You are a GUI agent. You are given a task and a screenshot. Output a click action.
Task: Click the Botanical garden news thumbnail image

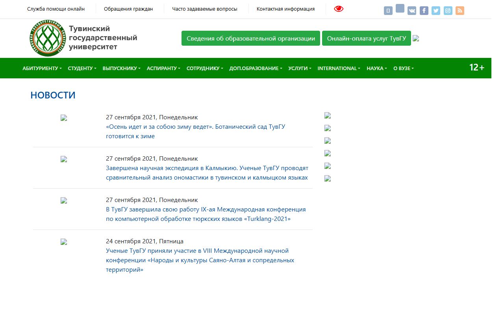(x=64, y=118)
